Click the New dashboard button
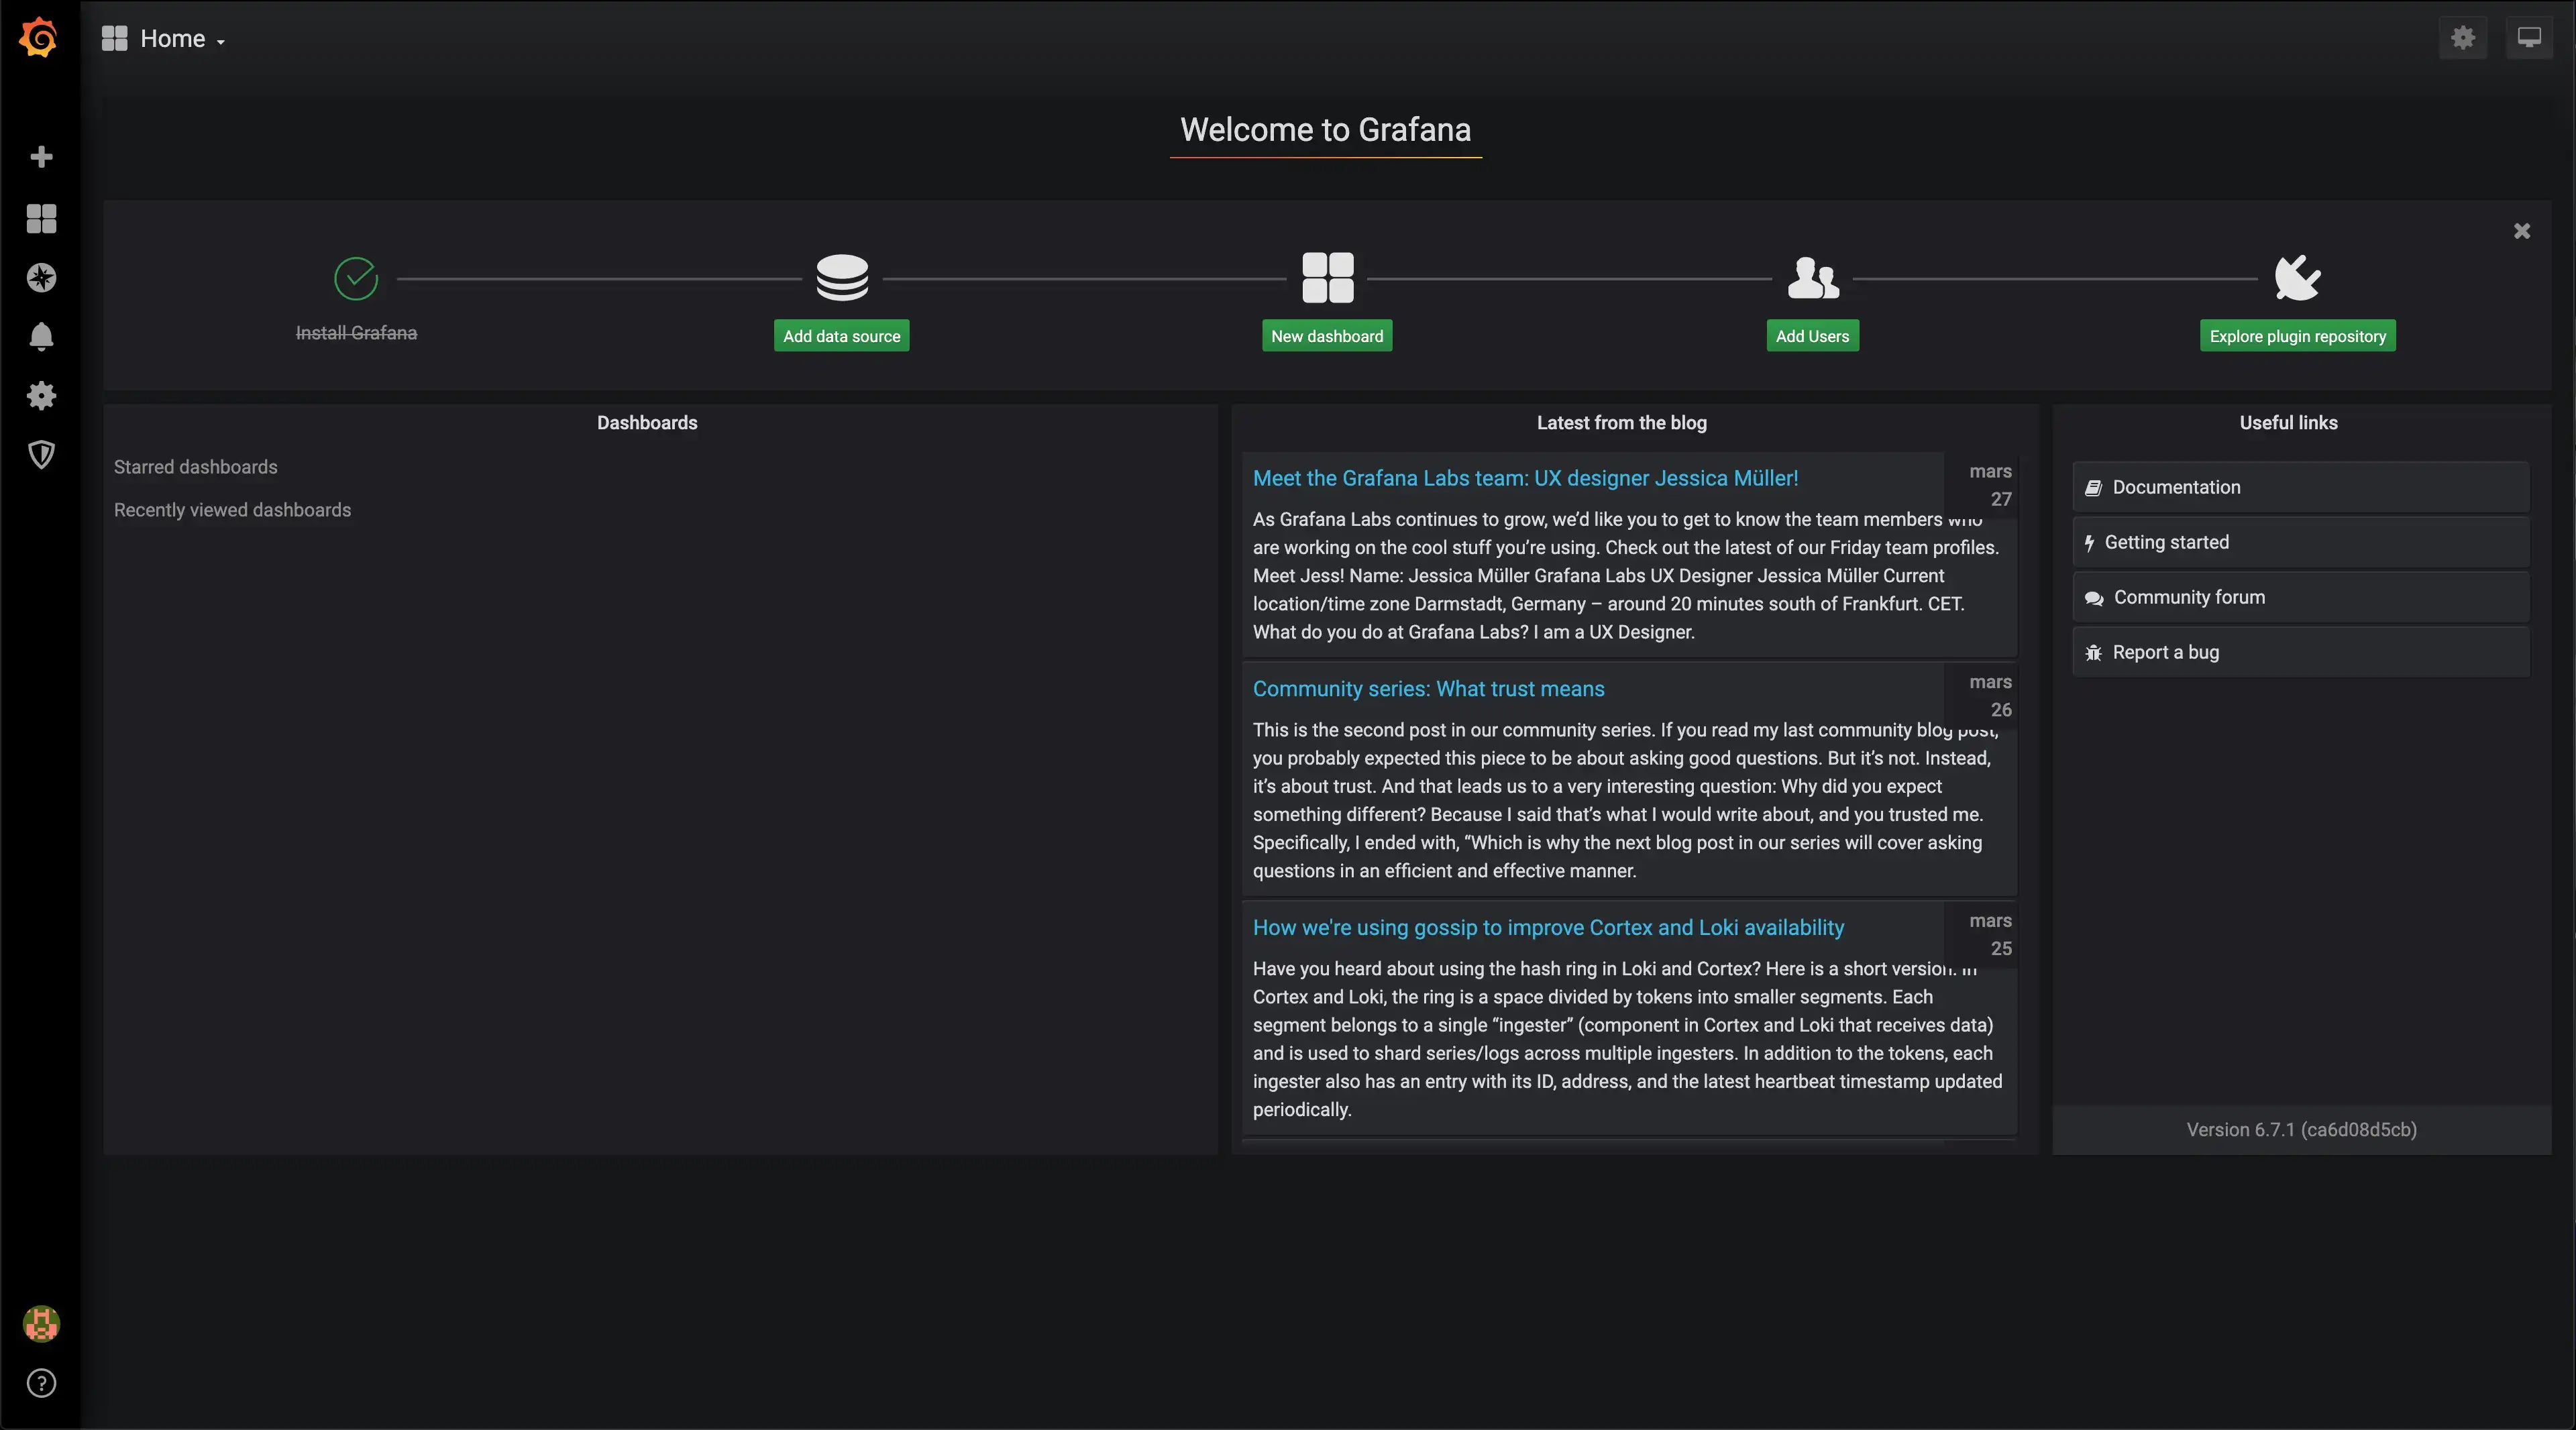Image resolution: width=2576 pixels, height=1430 pixels. pyautogui.click(x=1327, y=335)
